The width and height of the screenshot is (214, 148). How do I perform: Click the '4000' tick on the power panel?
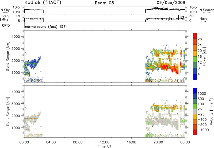pyautogui.click(x=16, y=37)
